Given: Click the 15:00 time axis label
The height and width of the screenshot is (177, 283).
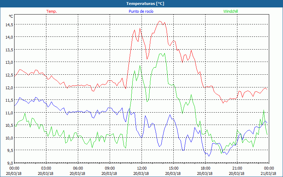Looking at the screenshot, I should [173, 169].
